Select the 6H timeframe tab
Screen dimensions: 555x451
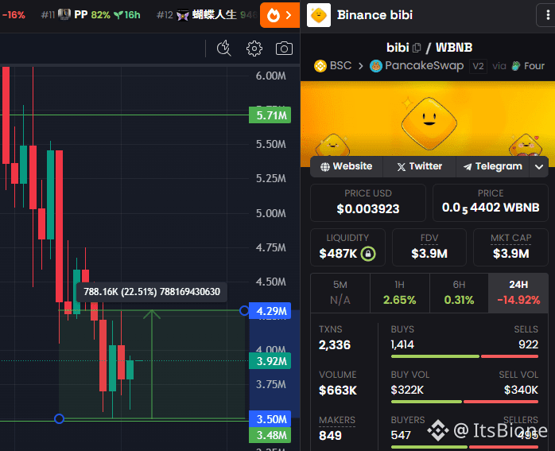459,293
